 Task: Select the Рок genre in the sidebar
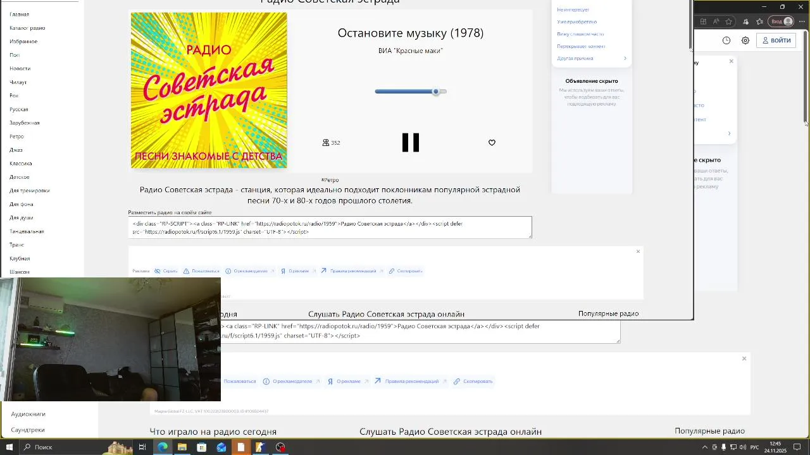(14, 95)
